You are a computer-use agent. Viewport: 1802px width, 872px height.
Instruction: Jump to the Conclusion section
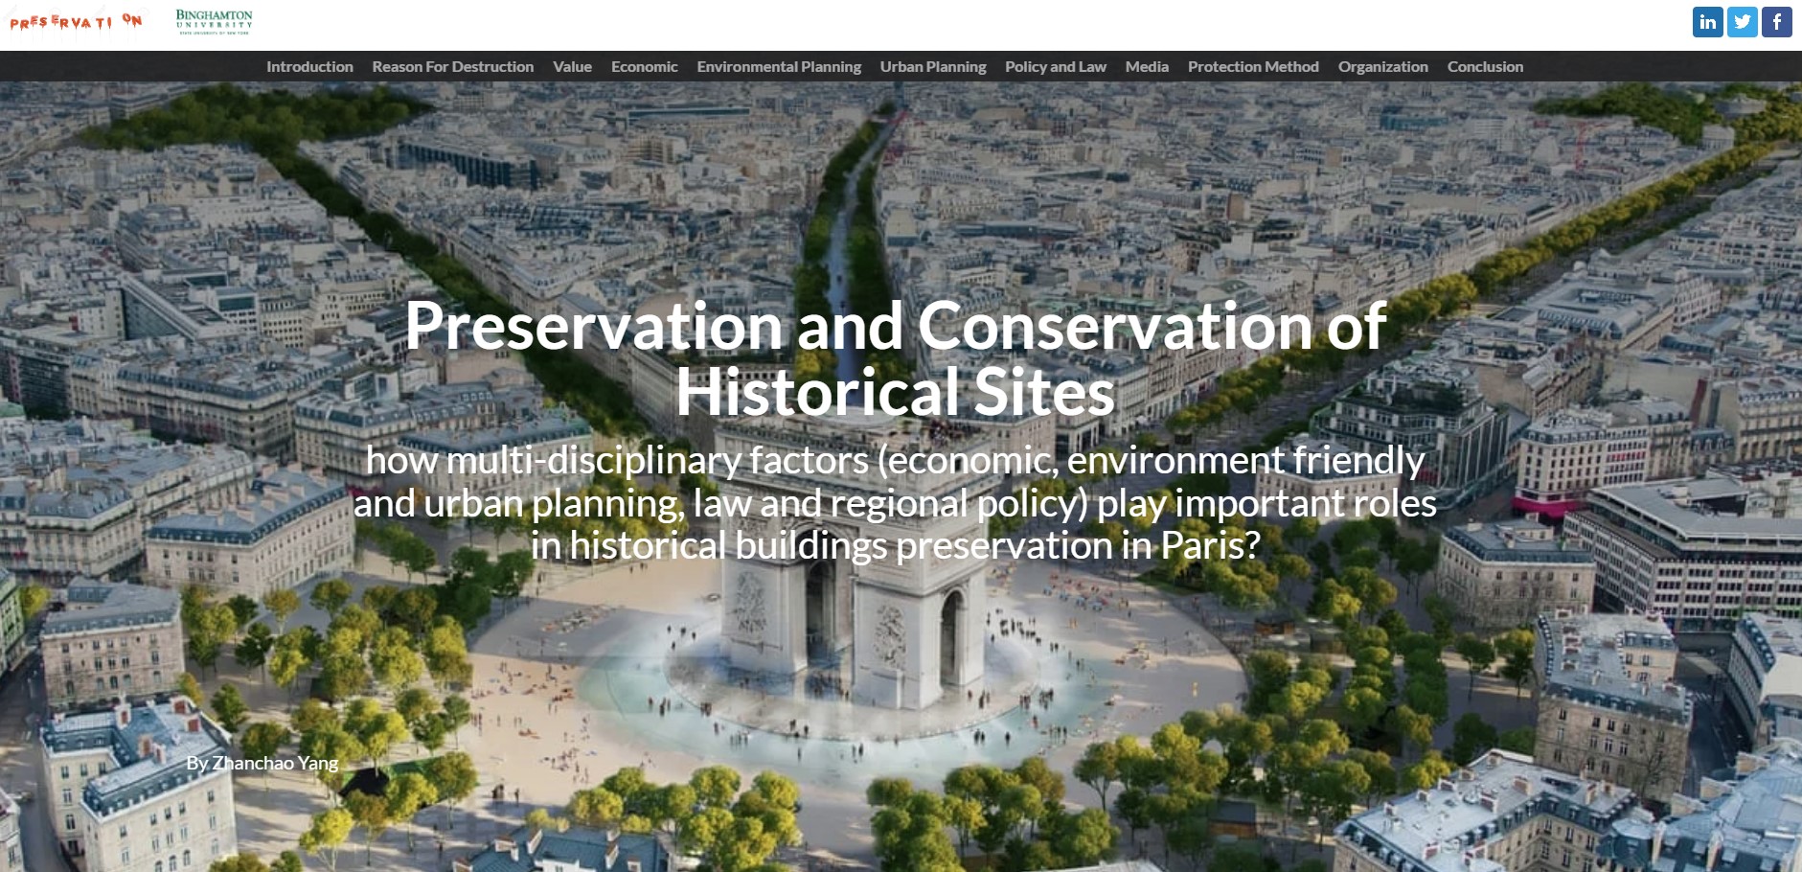point(1485,66)
